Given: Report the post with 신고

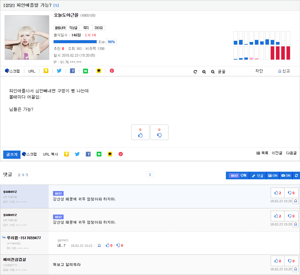Looking at the screenshot, I should click(284, 71).
